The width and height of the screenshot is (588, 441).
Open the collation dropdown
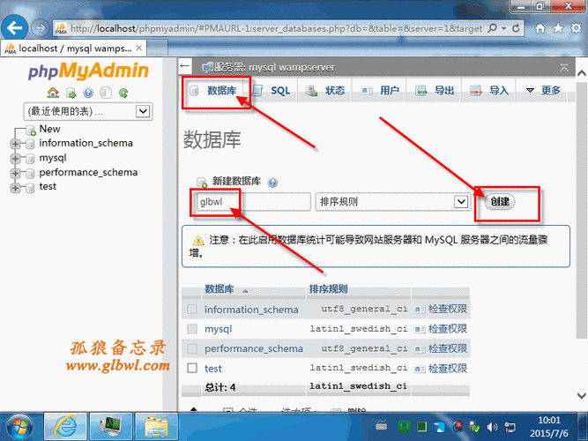click(x=392, y=202)
